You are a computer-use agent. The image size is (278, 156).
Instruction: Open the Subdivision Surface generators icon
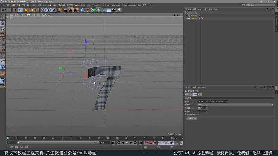click(93, 10)
